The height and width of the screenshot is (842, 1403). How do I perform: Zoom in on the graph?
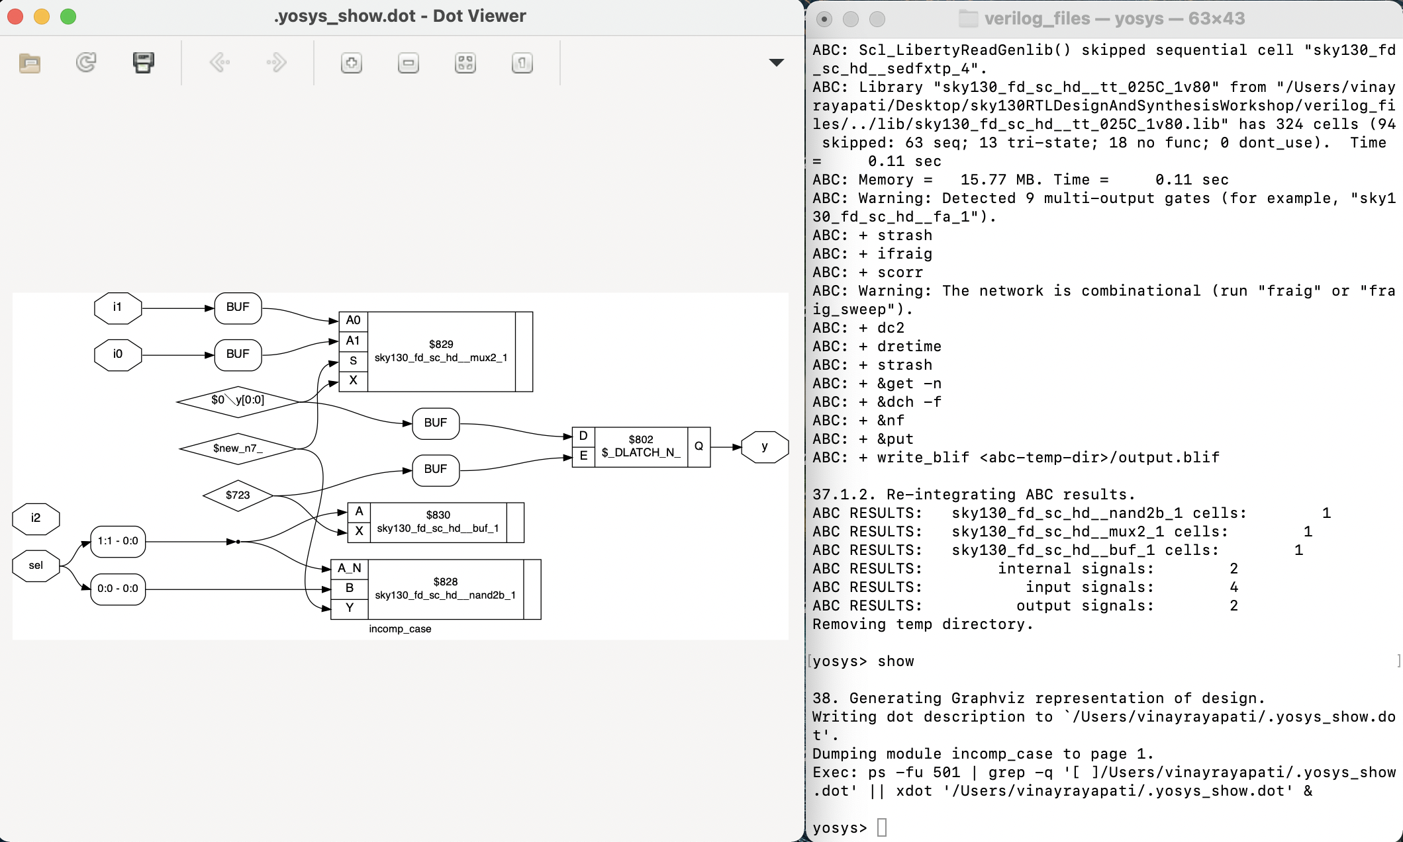(x=352, y=62)
